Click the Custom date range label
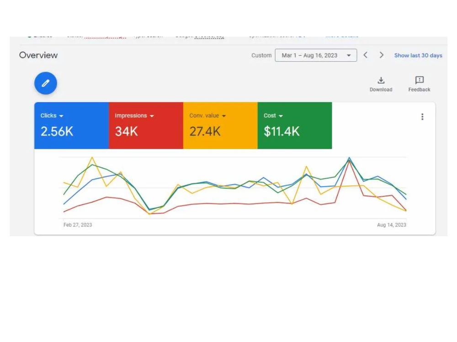457x342 pixels. (261, 55)
